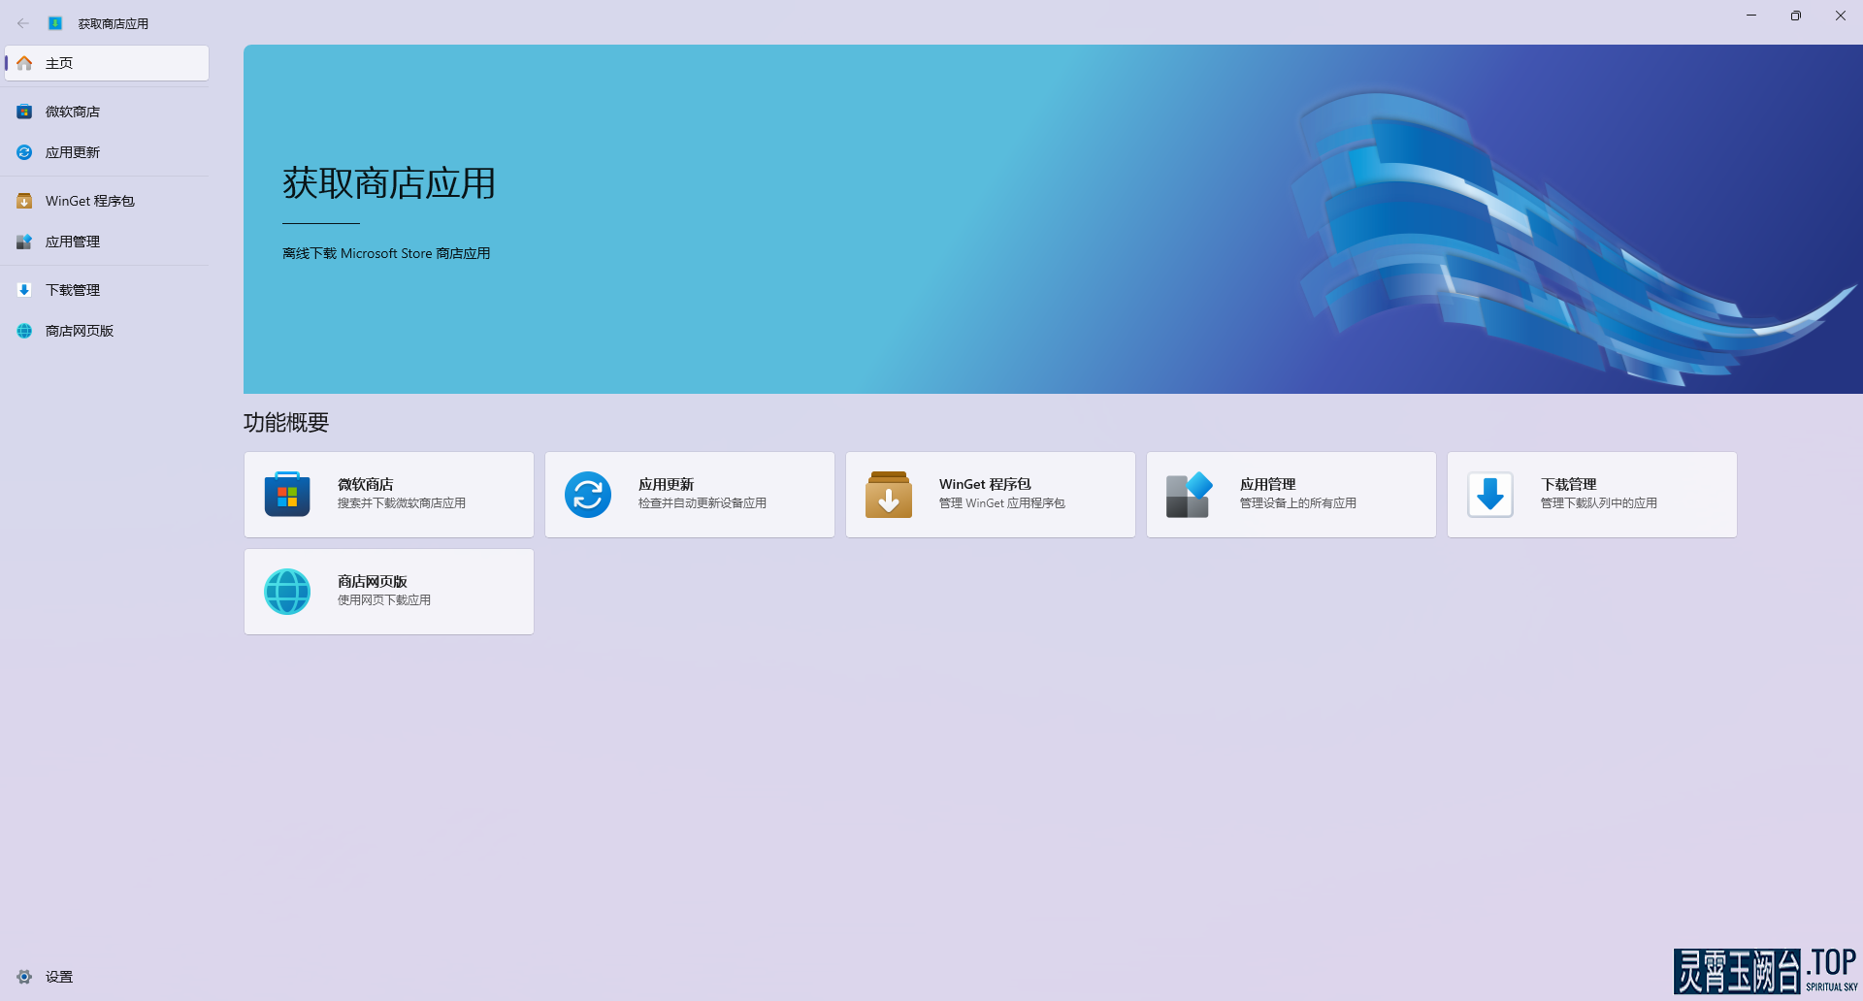This screenshot has height=1001, width=1863.
Task: Click the app update refresh icon in sidebar
Action: [24, 152]
